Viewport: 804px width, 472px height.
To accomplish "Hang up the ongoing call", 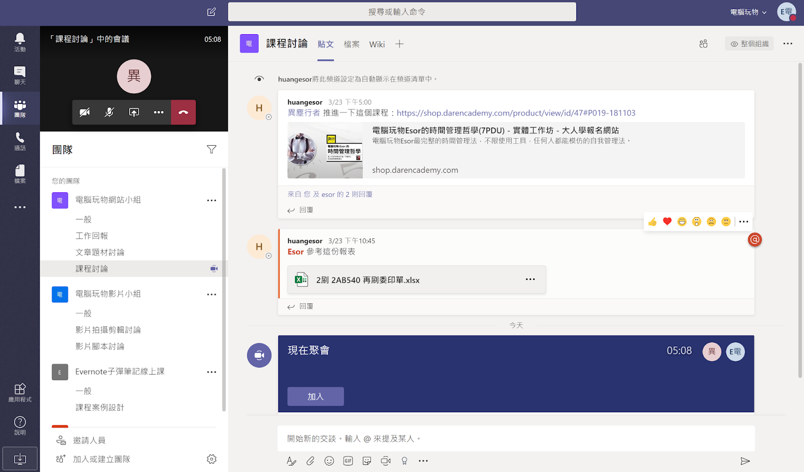I will click(183, 112).
